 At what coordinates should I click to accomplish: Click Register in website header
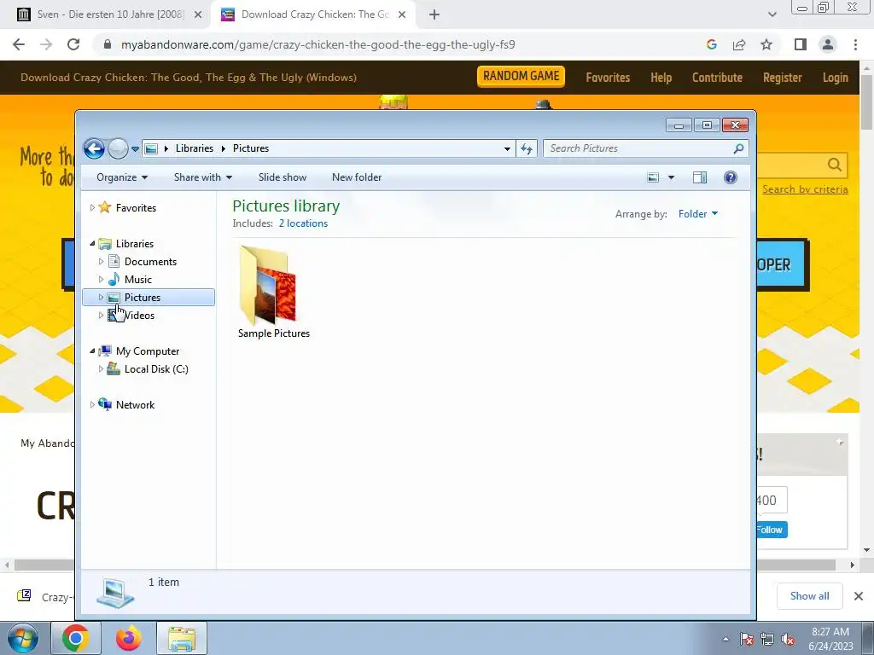pyautogui.click(x=782, y=78)
